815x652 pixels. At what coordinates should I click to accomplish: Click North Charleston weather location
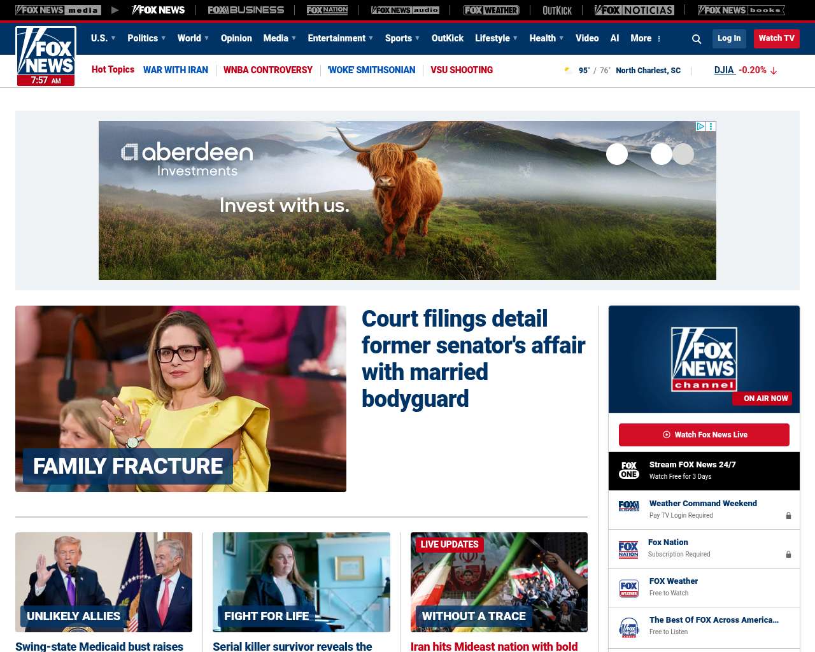tap(648, 71)
